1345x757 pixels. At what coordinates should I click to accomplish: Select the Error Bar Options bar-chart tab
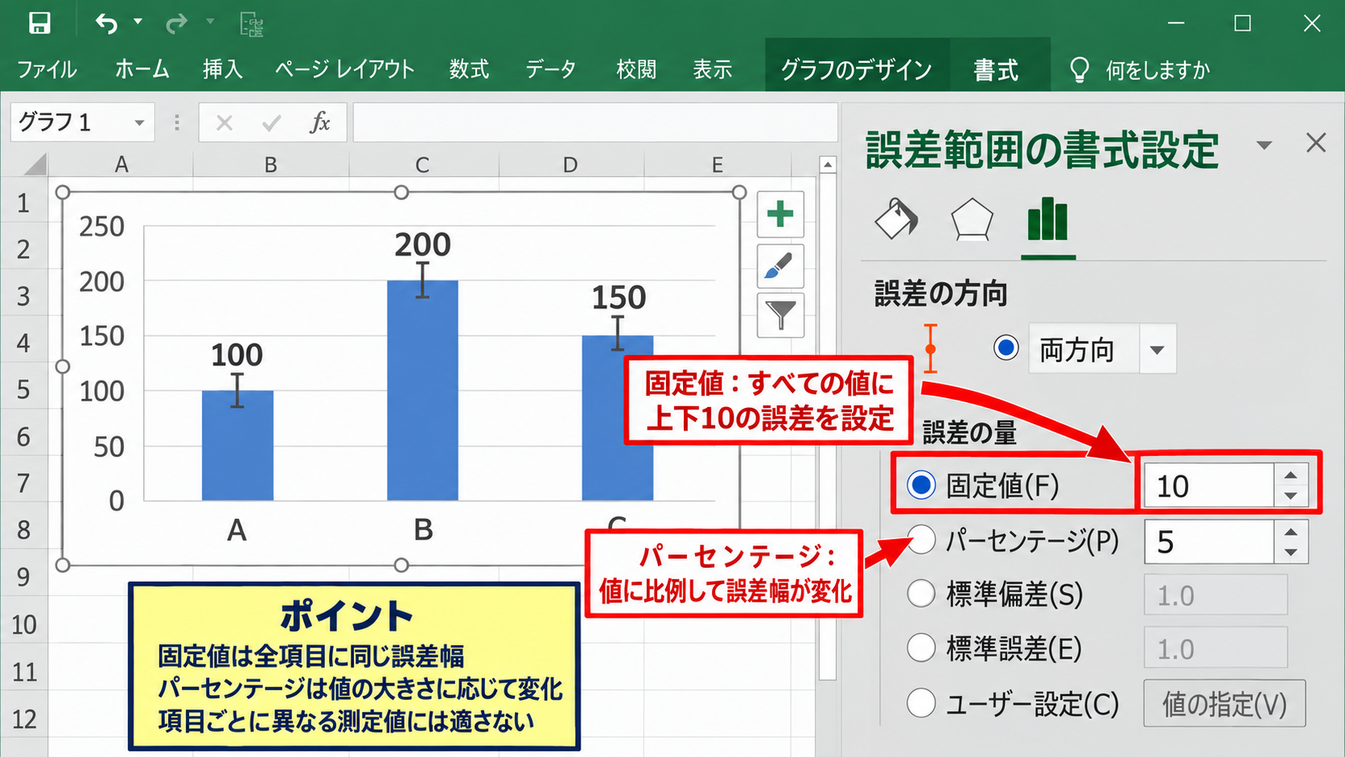coord(1047,219)
